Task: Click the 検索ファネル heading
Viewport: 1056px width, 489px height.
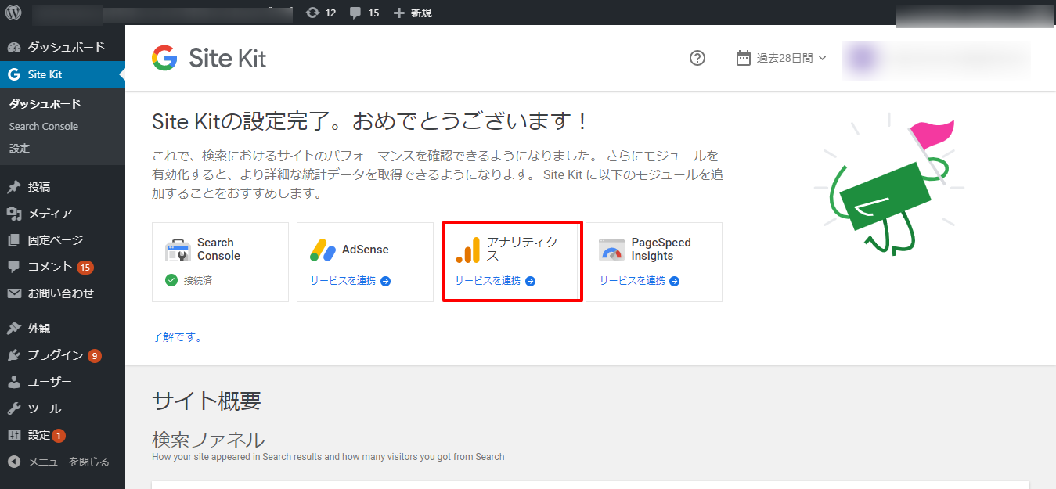Action: (x=208, y=439)
